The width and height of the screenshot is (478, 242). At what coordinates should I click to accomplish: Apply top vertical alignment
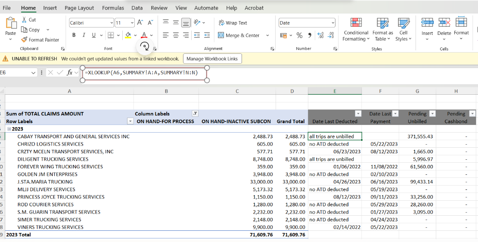(x=165, y=22)
